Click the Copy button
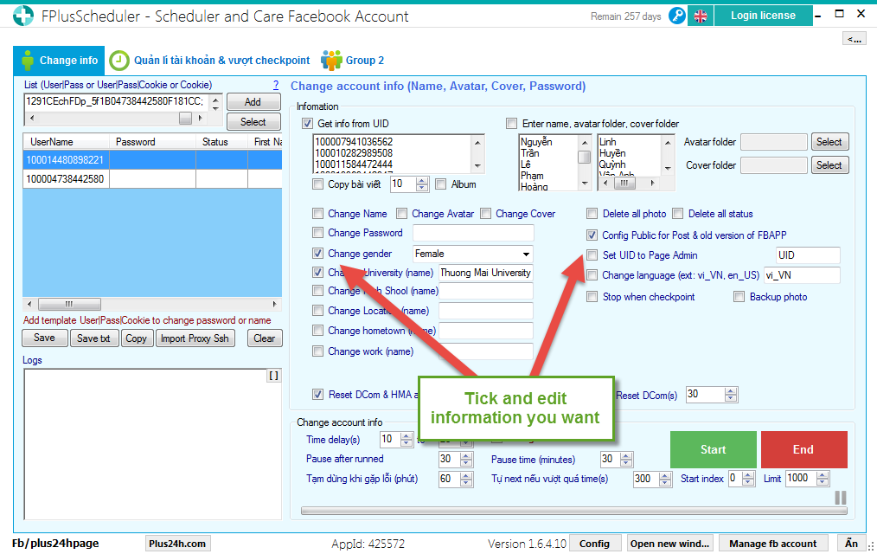877x554 pixels. (x=137, y=338)
